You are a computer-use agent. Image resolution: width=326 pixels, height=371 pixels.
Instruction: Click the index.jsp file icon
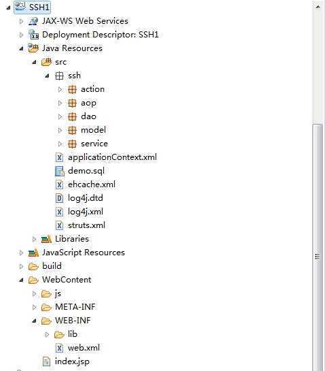[46, 361]
